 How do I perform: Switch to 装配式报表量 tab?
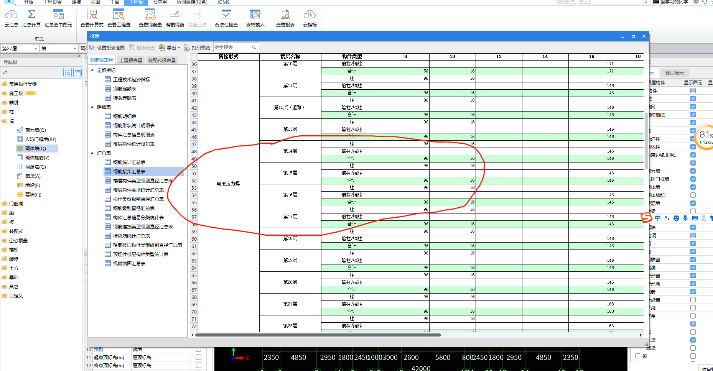point(162,60)
